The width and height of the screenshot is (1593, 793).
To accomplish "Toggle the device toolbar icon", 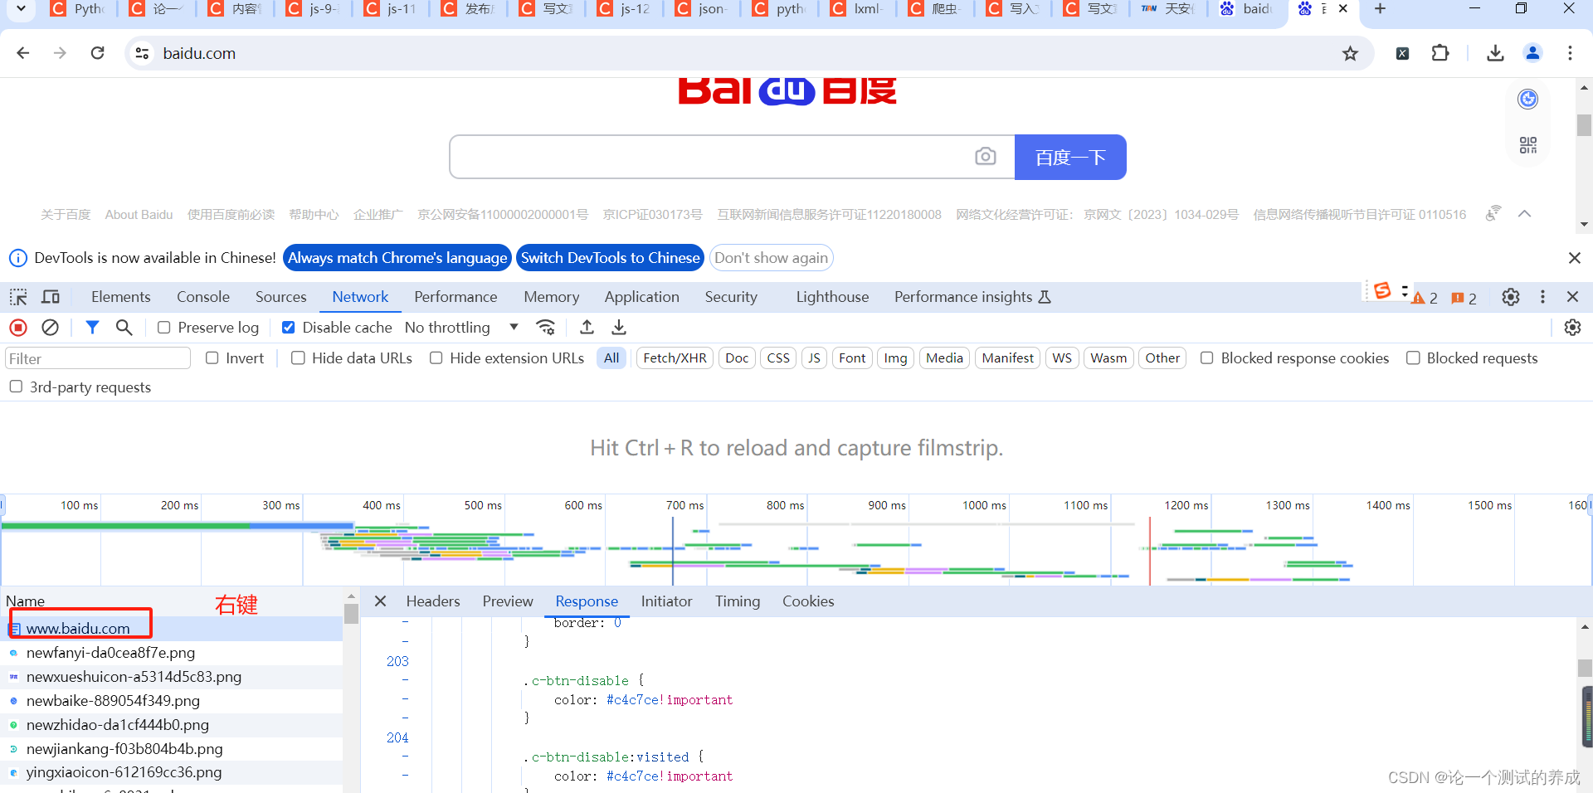I will pyautogui.click(x=51, y=297).
